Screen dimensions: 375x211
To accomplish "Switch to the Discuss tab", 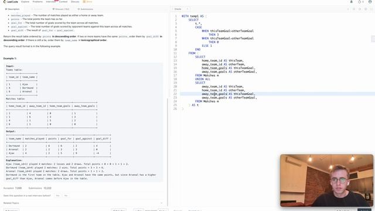I will click(x=61, y=9).
